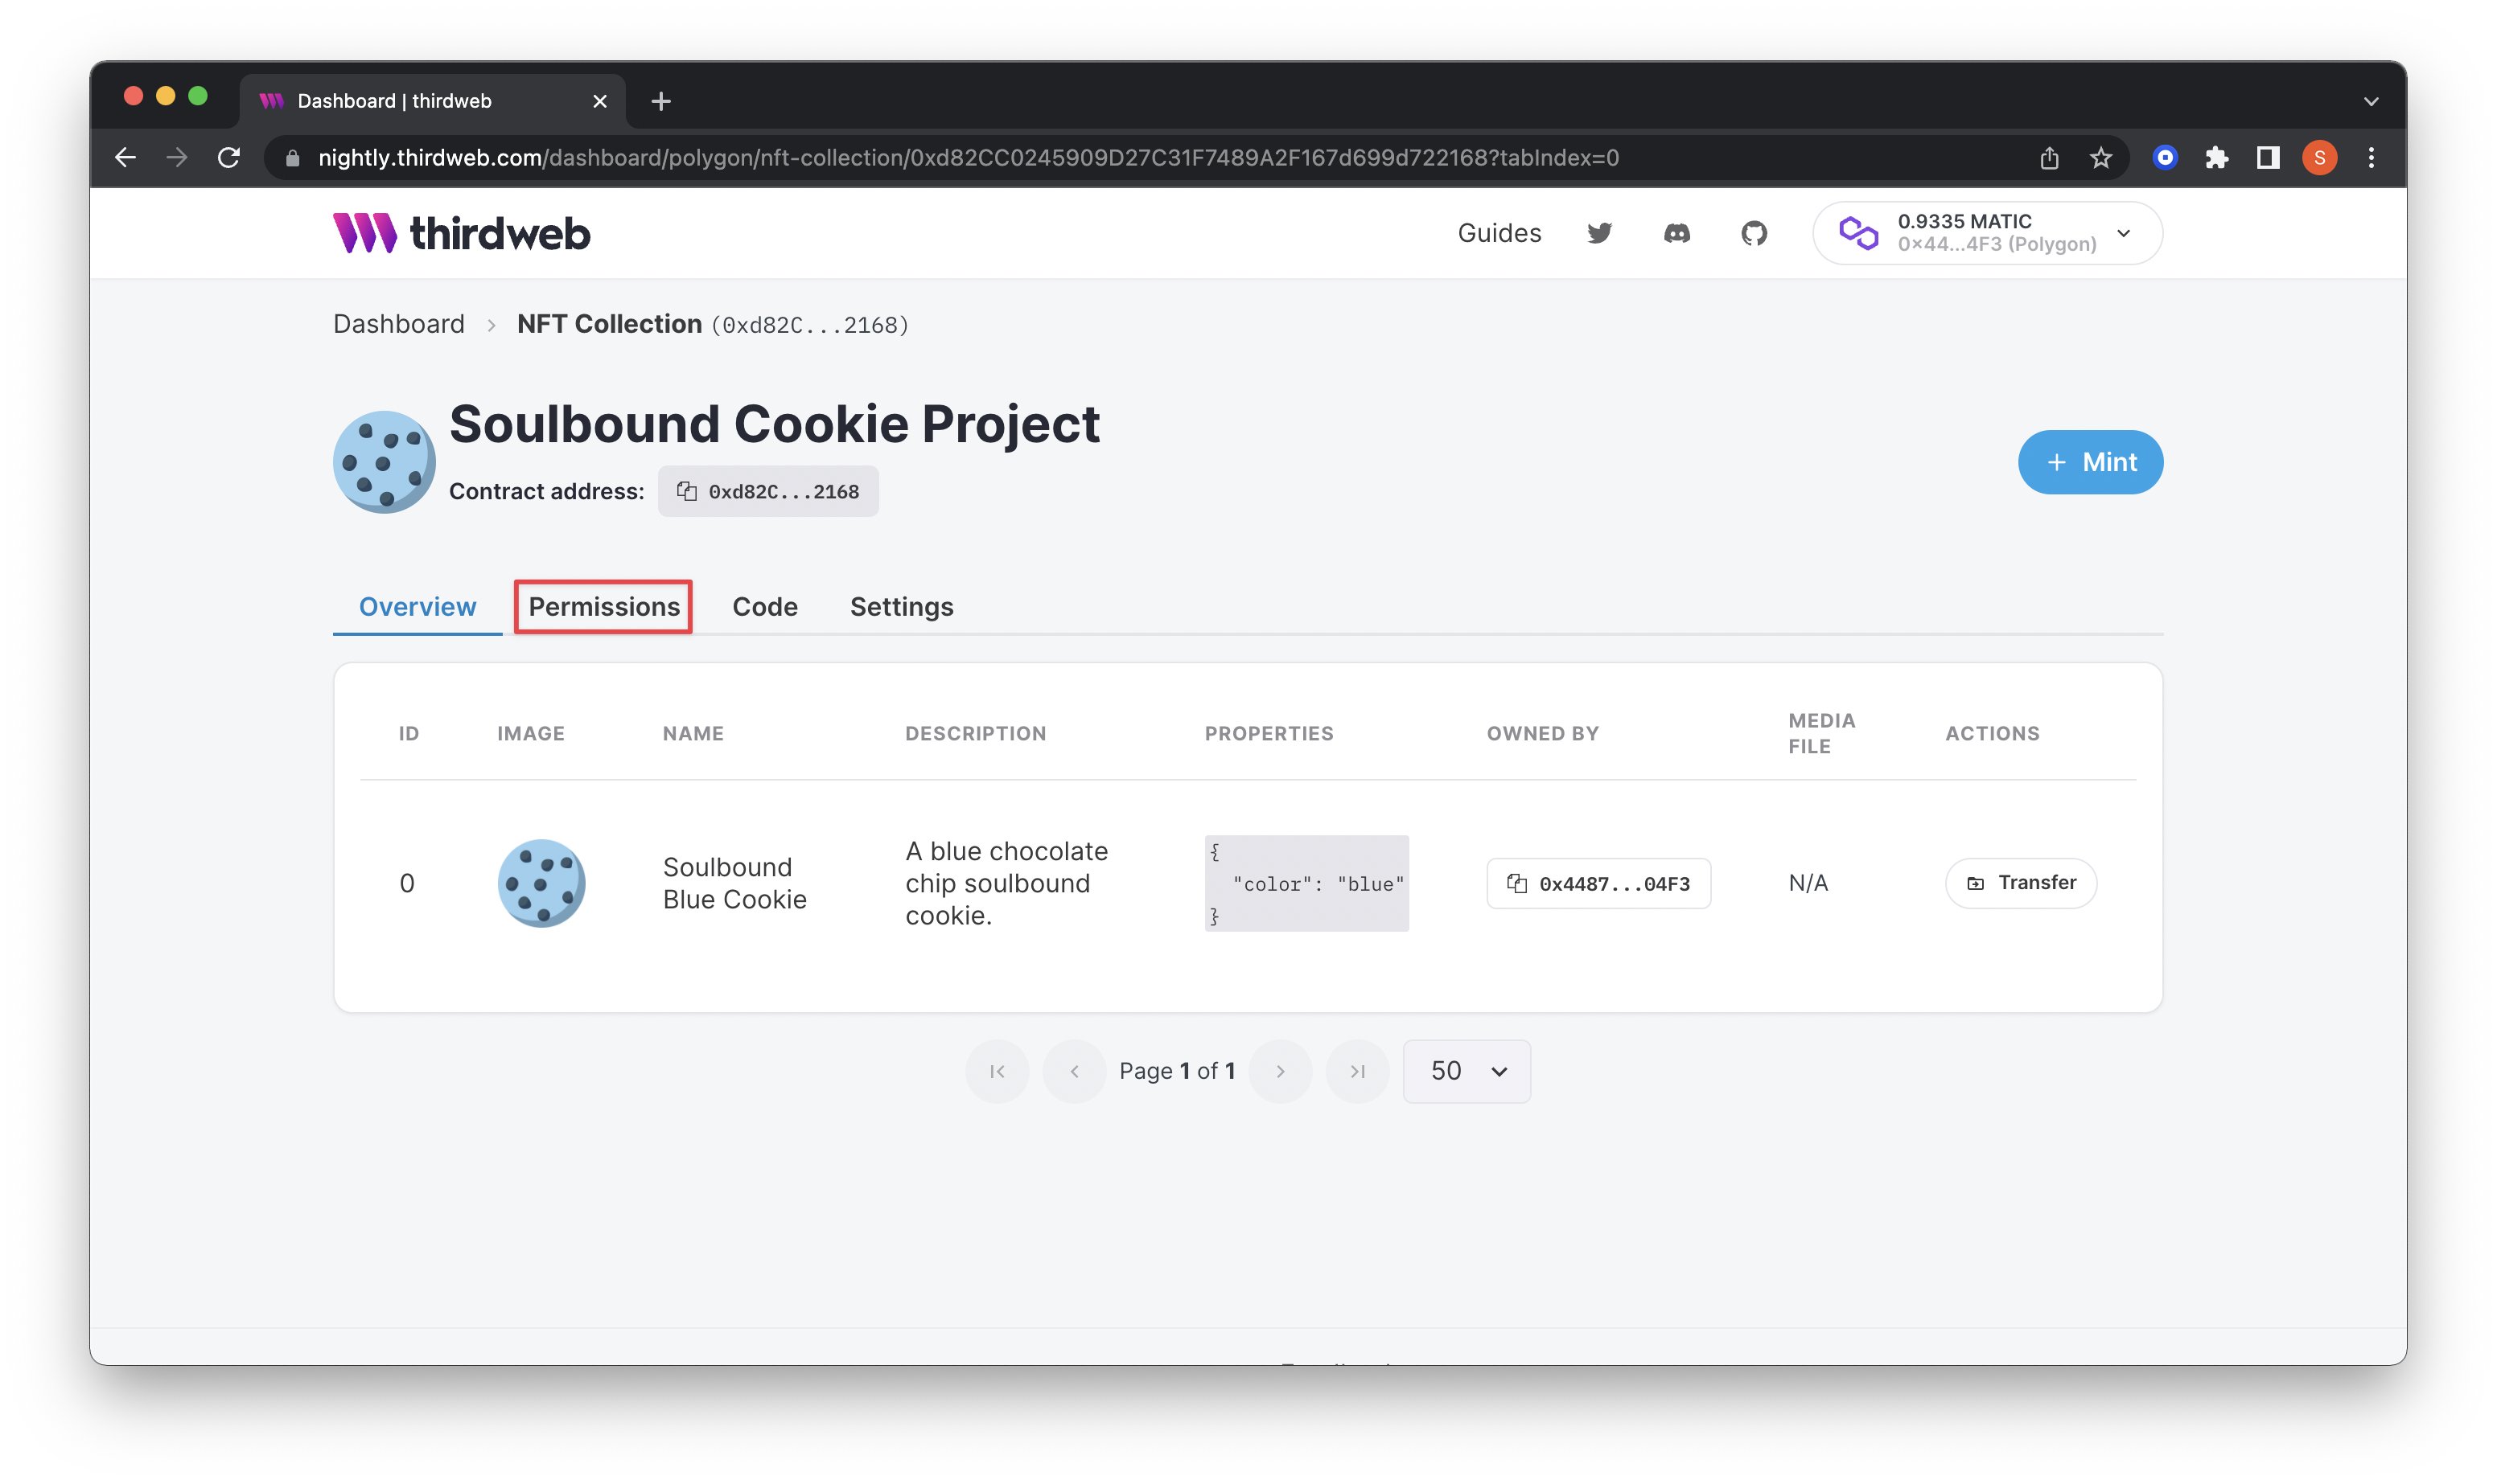Copy contract address 0xd82C...2168
Image resolution: width=2497 pixels, height=1484 pixels.
coord(767,491)
